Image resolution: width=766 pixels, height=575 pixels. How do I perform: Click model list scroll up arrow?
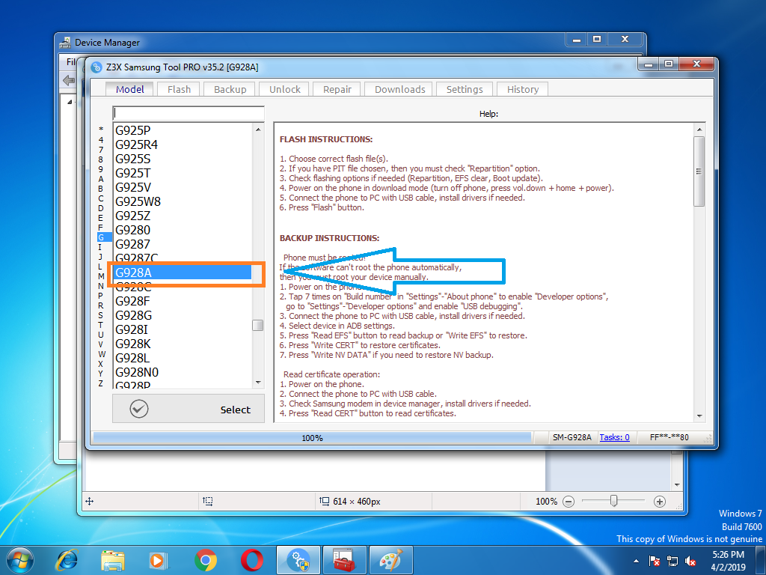click(x=258, y=129)
